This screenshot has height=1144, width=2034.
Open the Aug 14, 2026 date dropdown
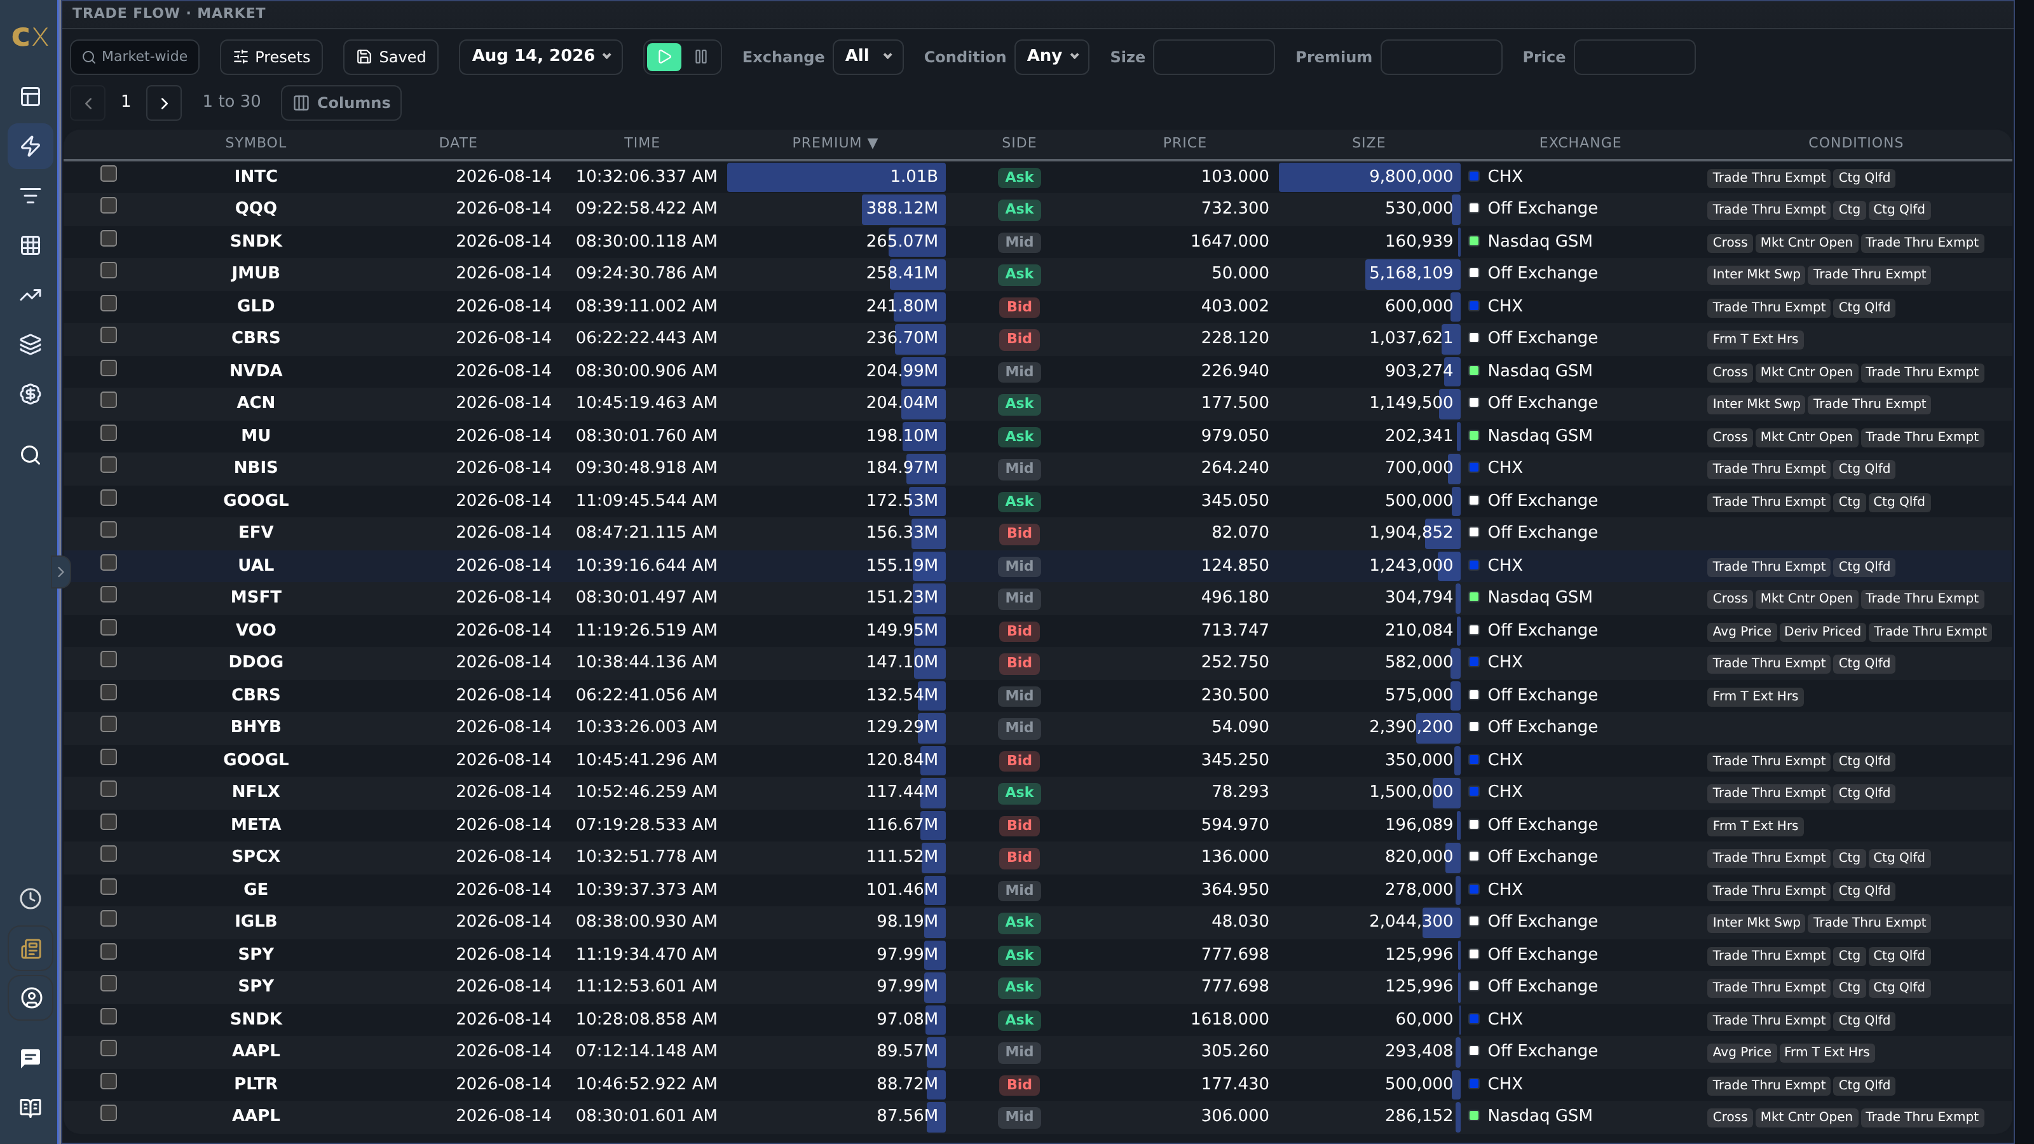tap(541, 57)
